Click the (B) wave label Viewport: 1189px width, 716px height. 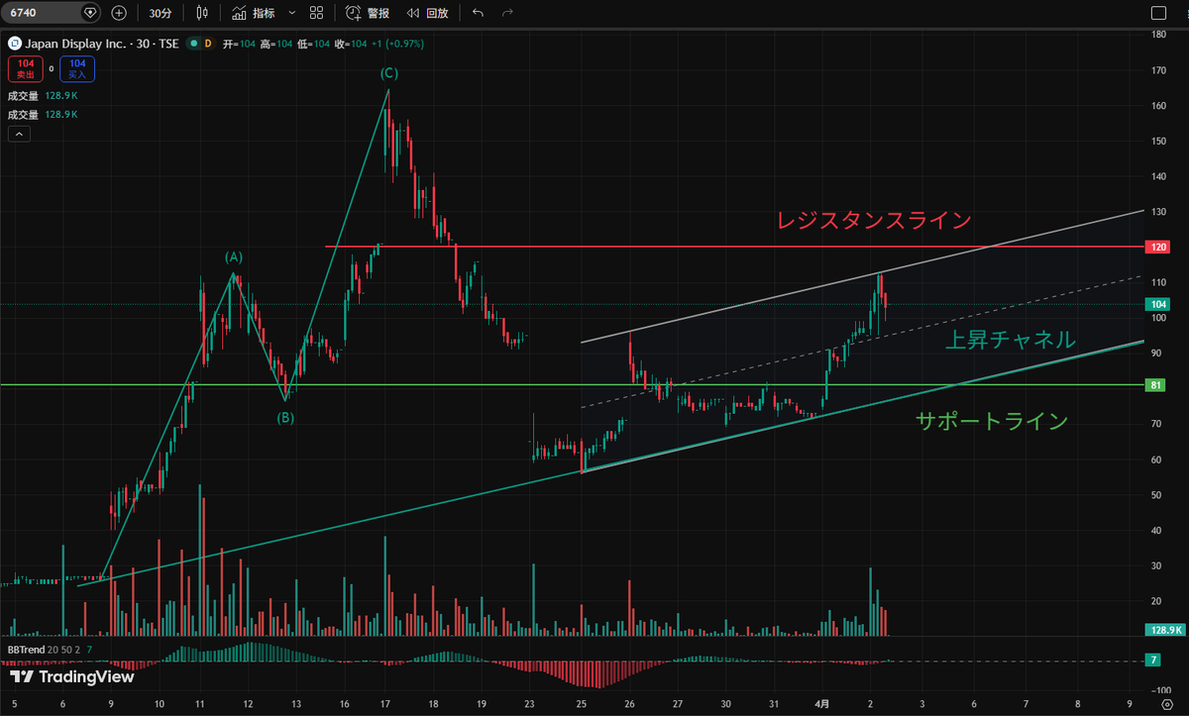(x=285, y=417)
